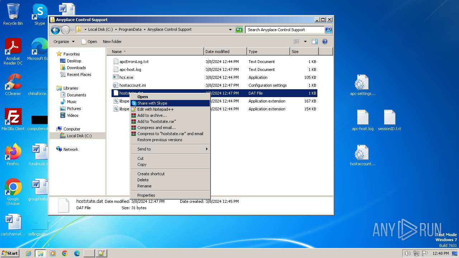Choose Add to "hoststate.rar"
The image size is (459, 258).
170,121
